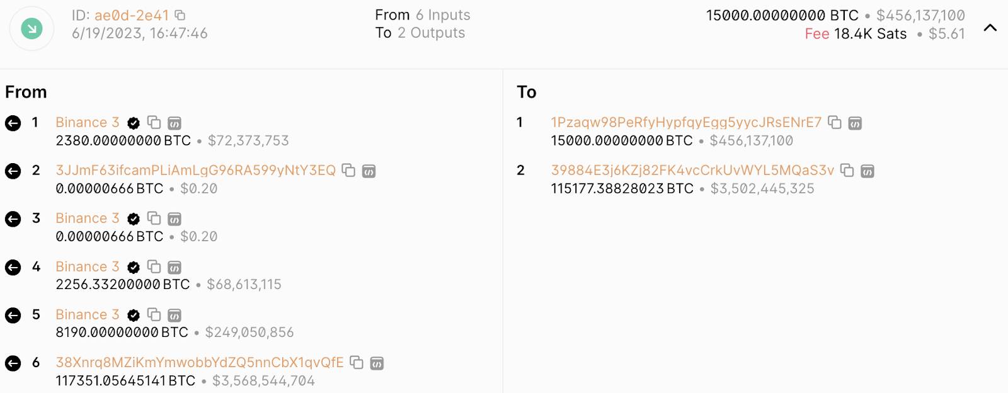Copy output address 1Pzaqw98PeRfyHypfqyEgg5yycJRsENrE7
The height and width of the screenshot is (393, 1008).
pos(835,122)
